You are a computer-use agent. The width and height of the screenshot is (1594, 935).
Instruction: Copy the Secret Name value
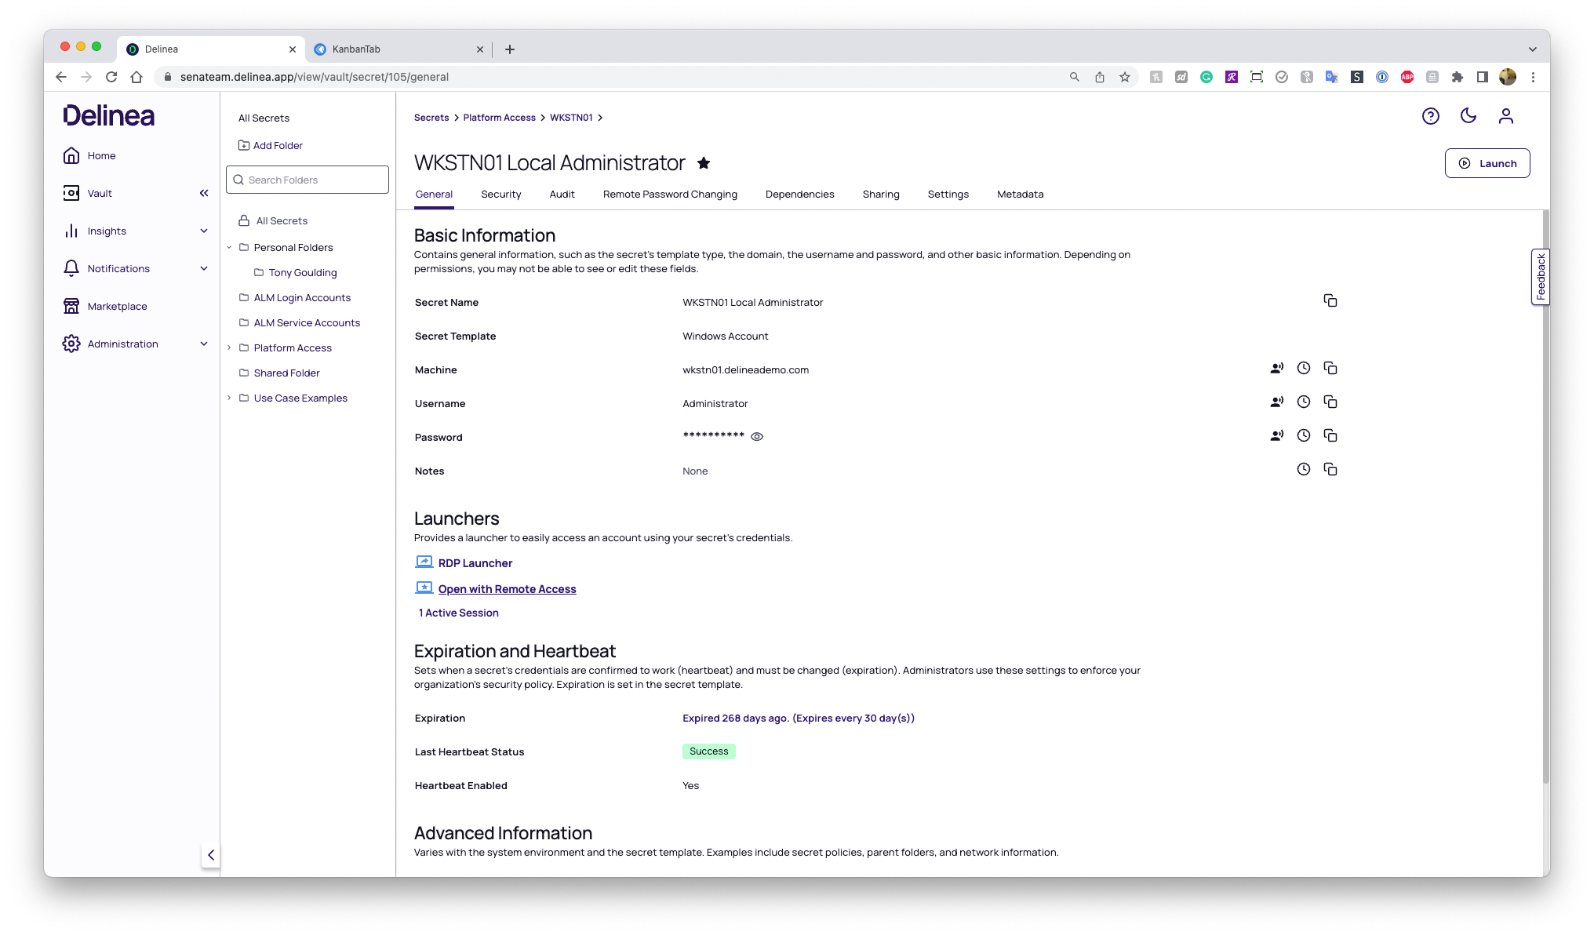tap(1330, 301)
